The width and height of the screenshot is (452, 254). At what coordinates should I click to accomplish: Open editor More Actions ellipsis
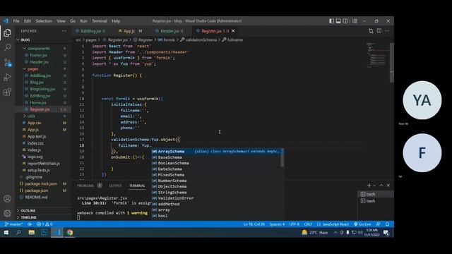click(x=387, y=31)
